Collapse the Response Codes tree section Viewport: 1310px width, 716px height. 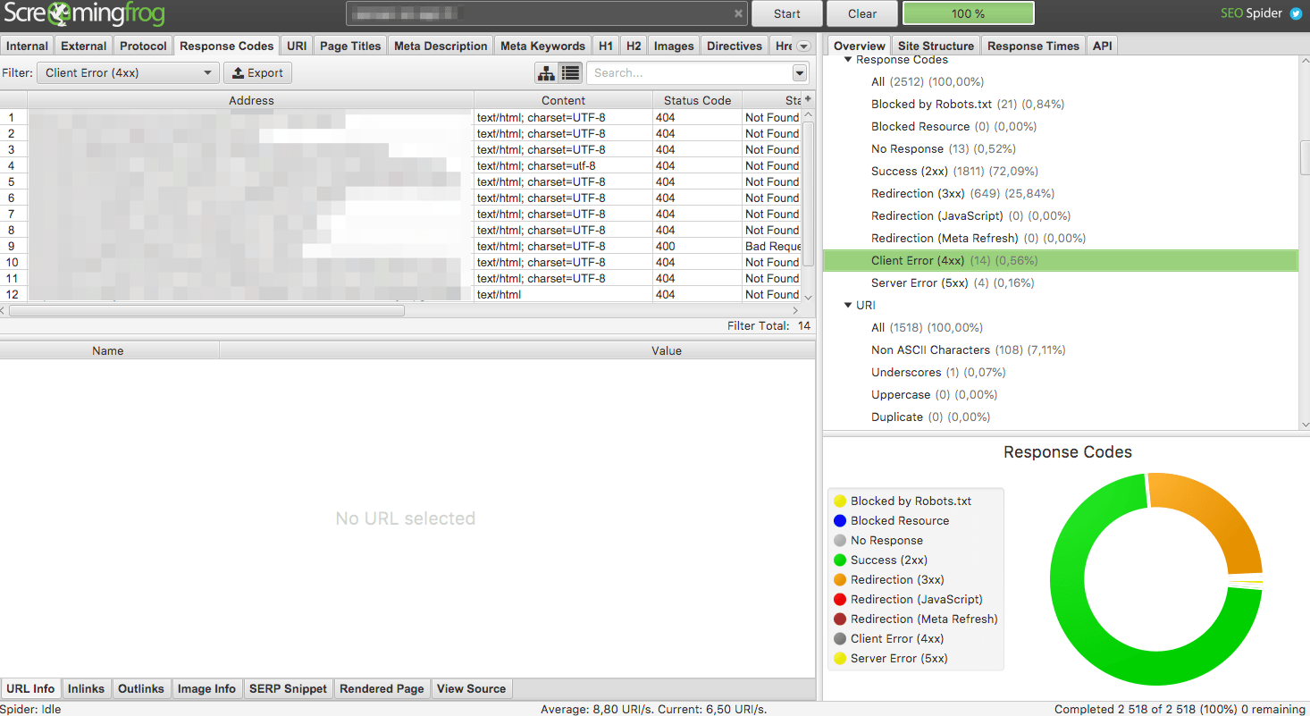click(848, 60)
